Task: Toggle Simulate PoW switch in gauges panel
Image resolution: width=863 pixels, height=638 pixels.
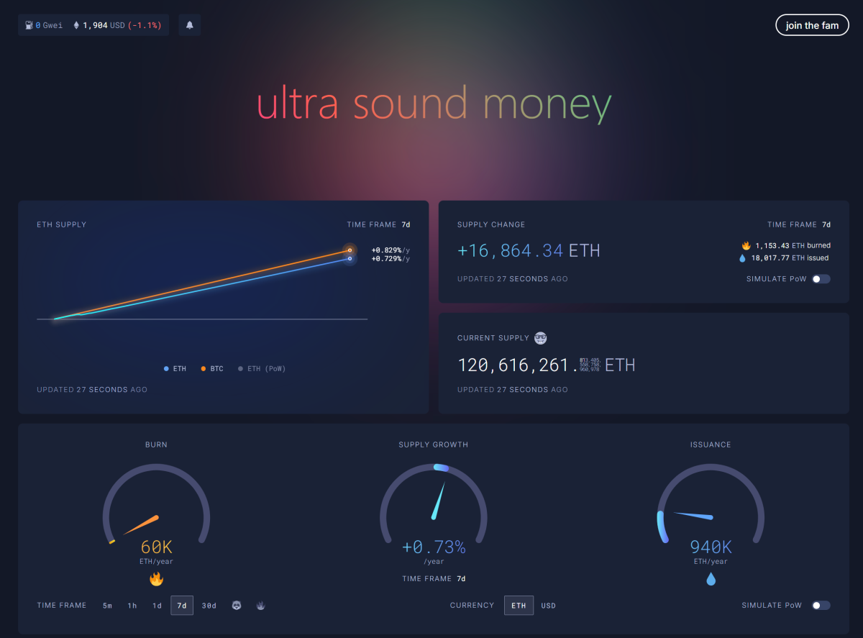Action: pyautogui.click(x=821, y=606)
